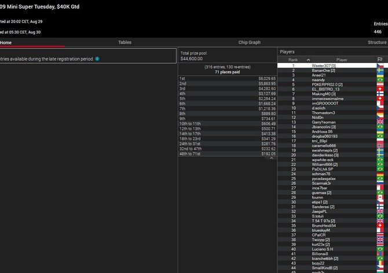Click the Czech flag in Waster307's row

coord(380,65)
